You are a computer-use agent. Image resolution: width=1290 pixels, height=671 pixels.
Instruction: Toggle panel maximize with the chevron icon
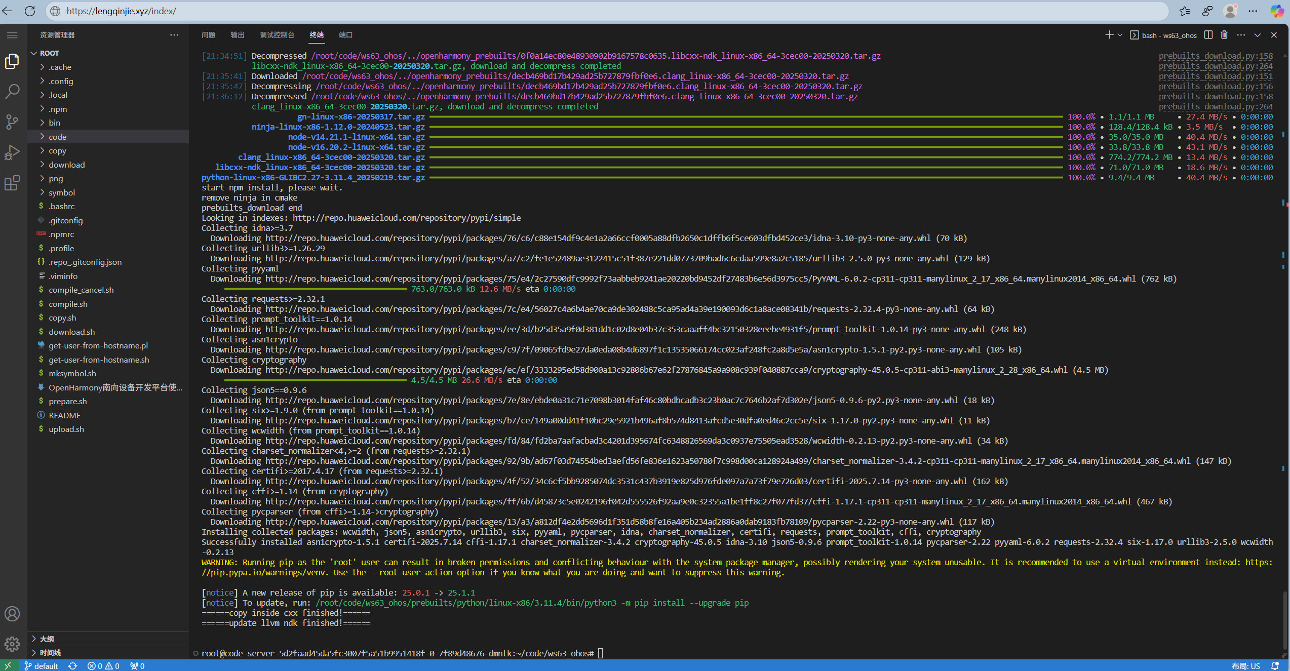click(1258, 34)
